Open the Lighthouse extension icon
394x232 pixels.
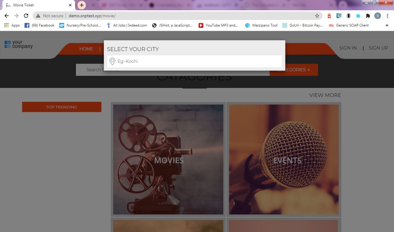[329, 16]
